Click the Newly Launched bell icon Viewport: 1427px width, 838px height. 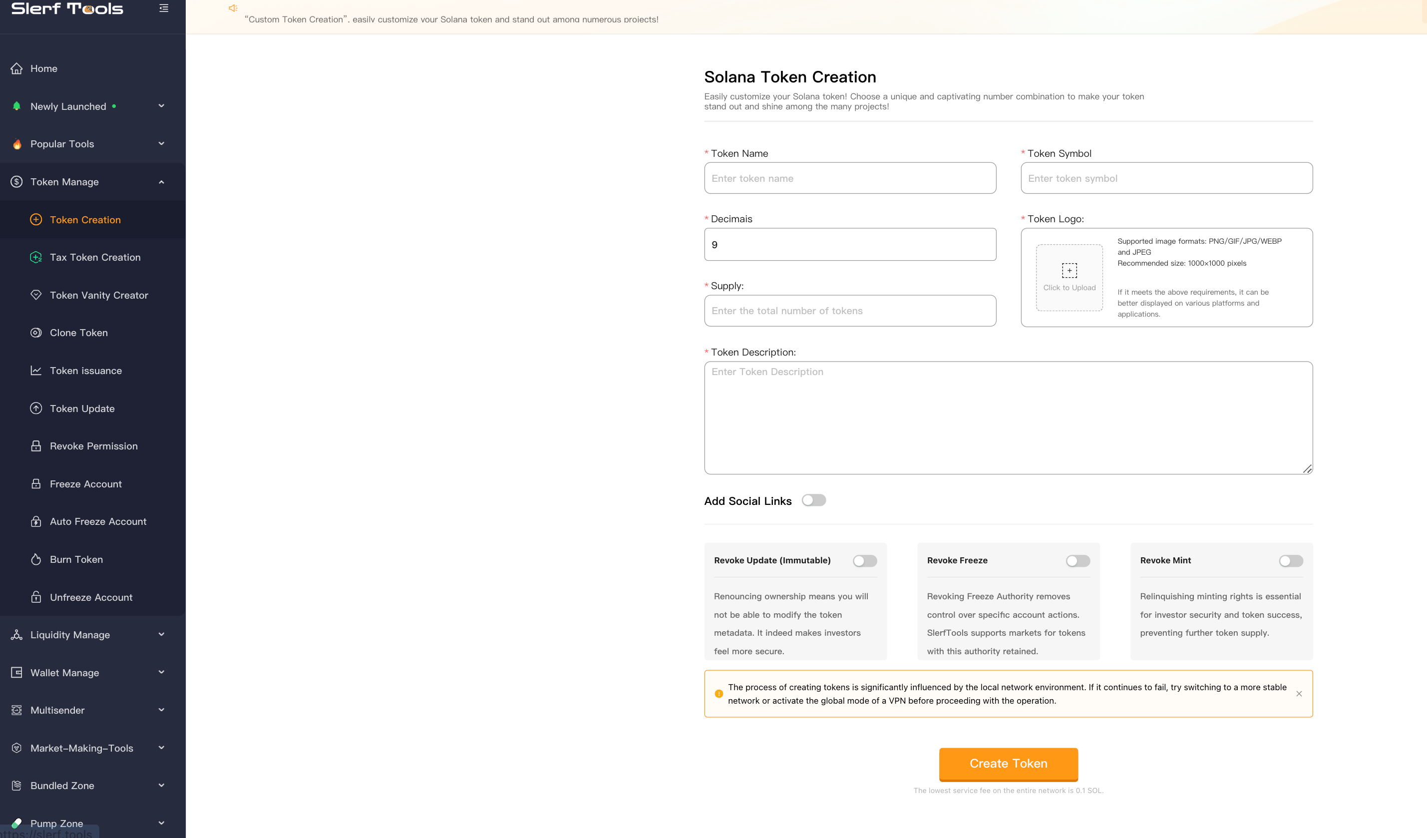point(16,106)
